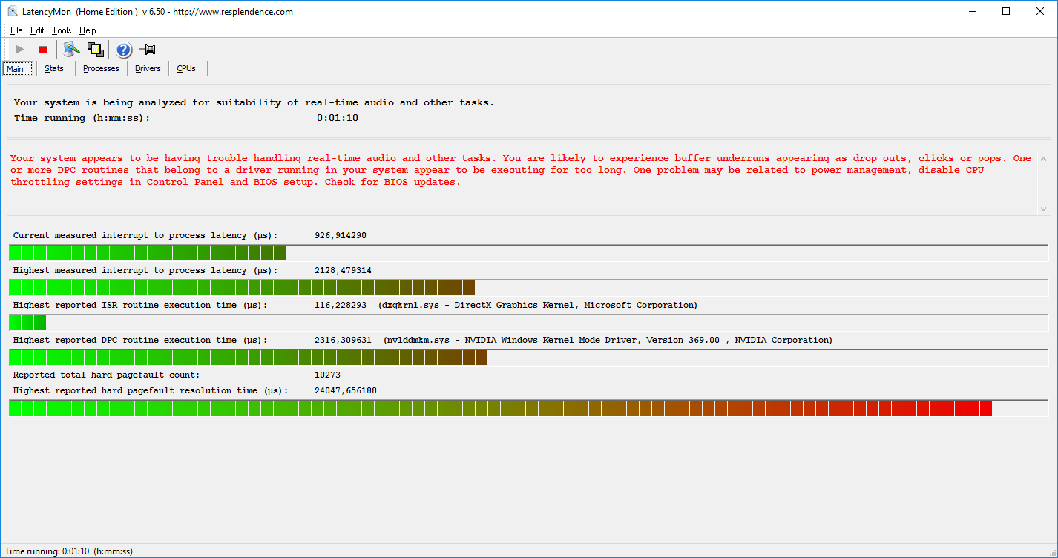Click the hard pagefault count 10273
Screen dimensions: 1058x558
pos(327,375)
